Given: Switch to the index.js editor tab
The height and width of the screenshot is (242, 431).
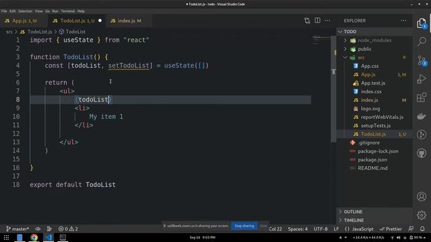Looking at the screenshot, I should coord(129,21).
